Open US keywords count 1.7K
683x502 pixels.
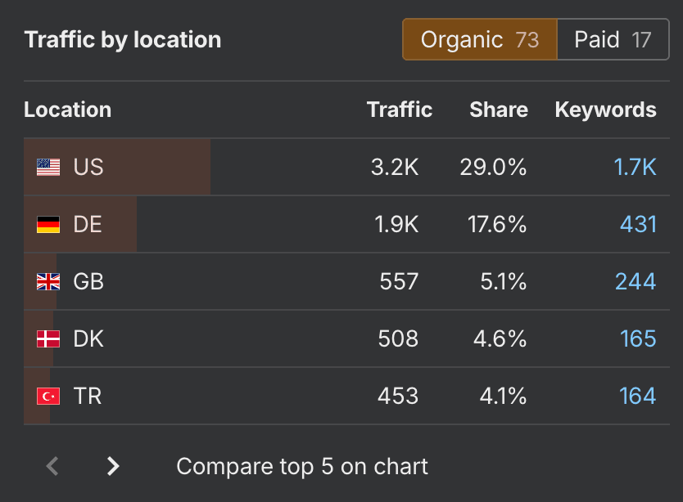point(635,167)
